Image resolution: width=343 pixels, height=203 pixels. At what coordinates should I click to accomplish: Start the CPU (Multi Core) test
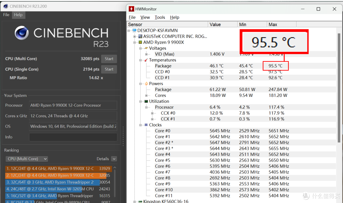point(109,59)
